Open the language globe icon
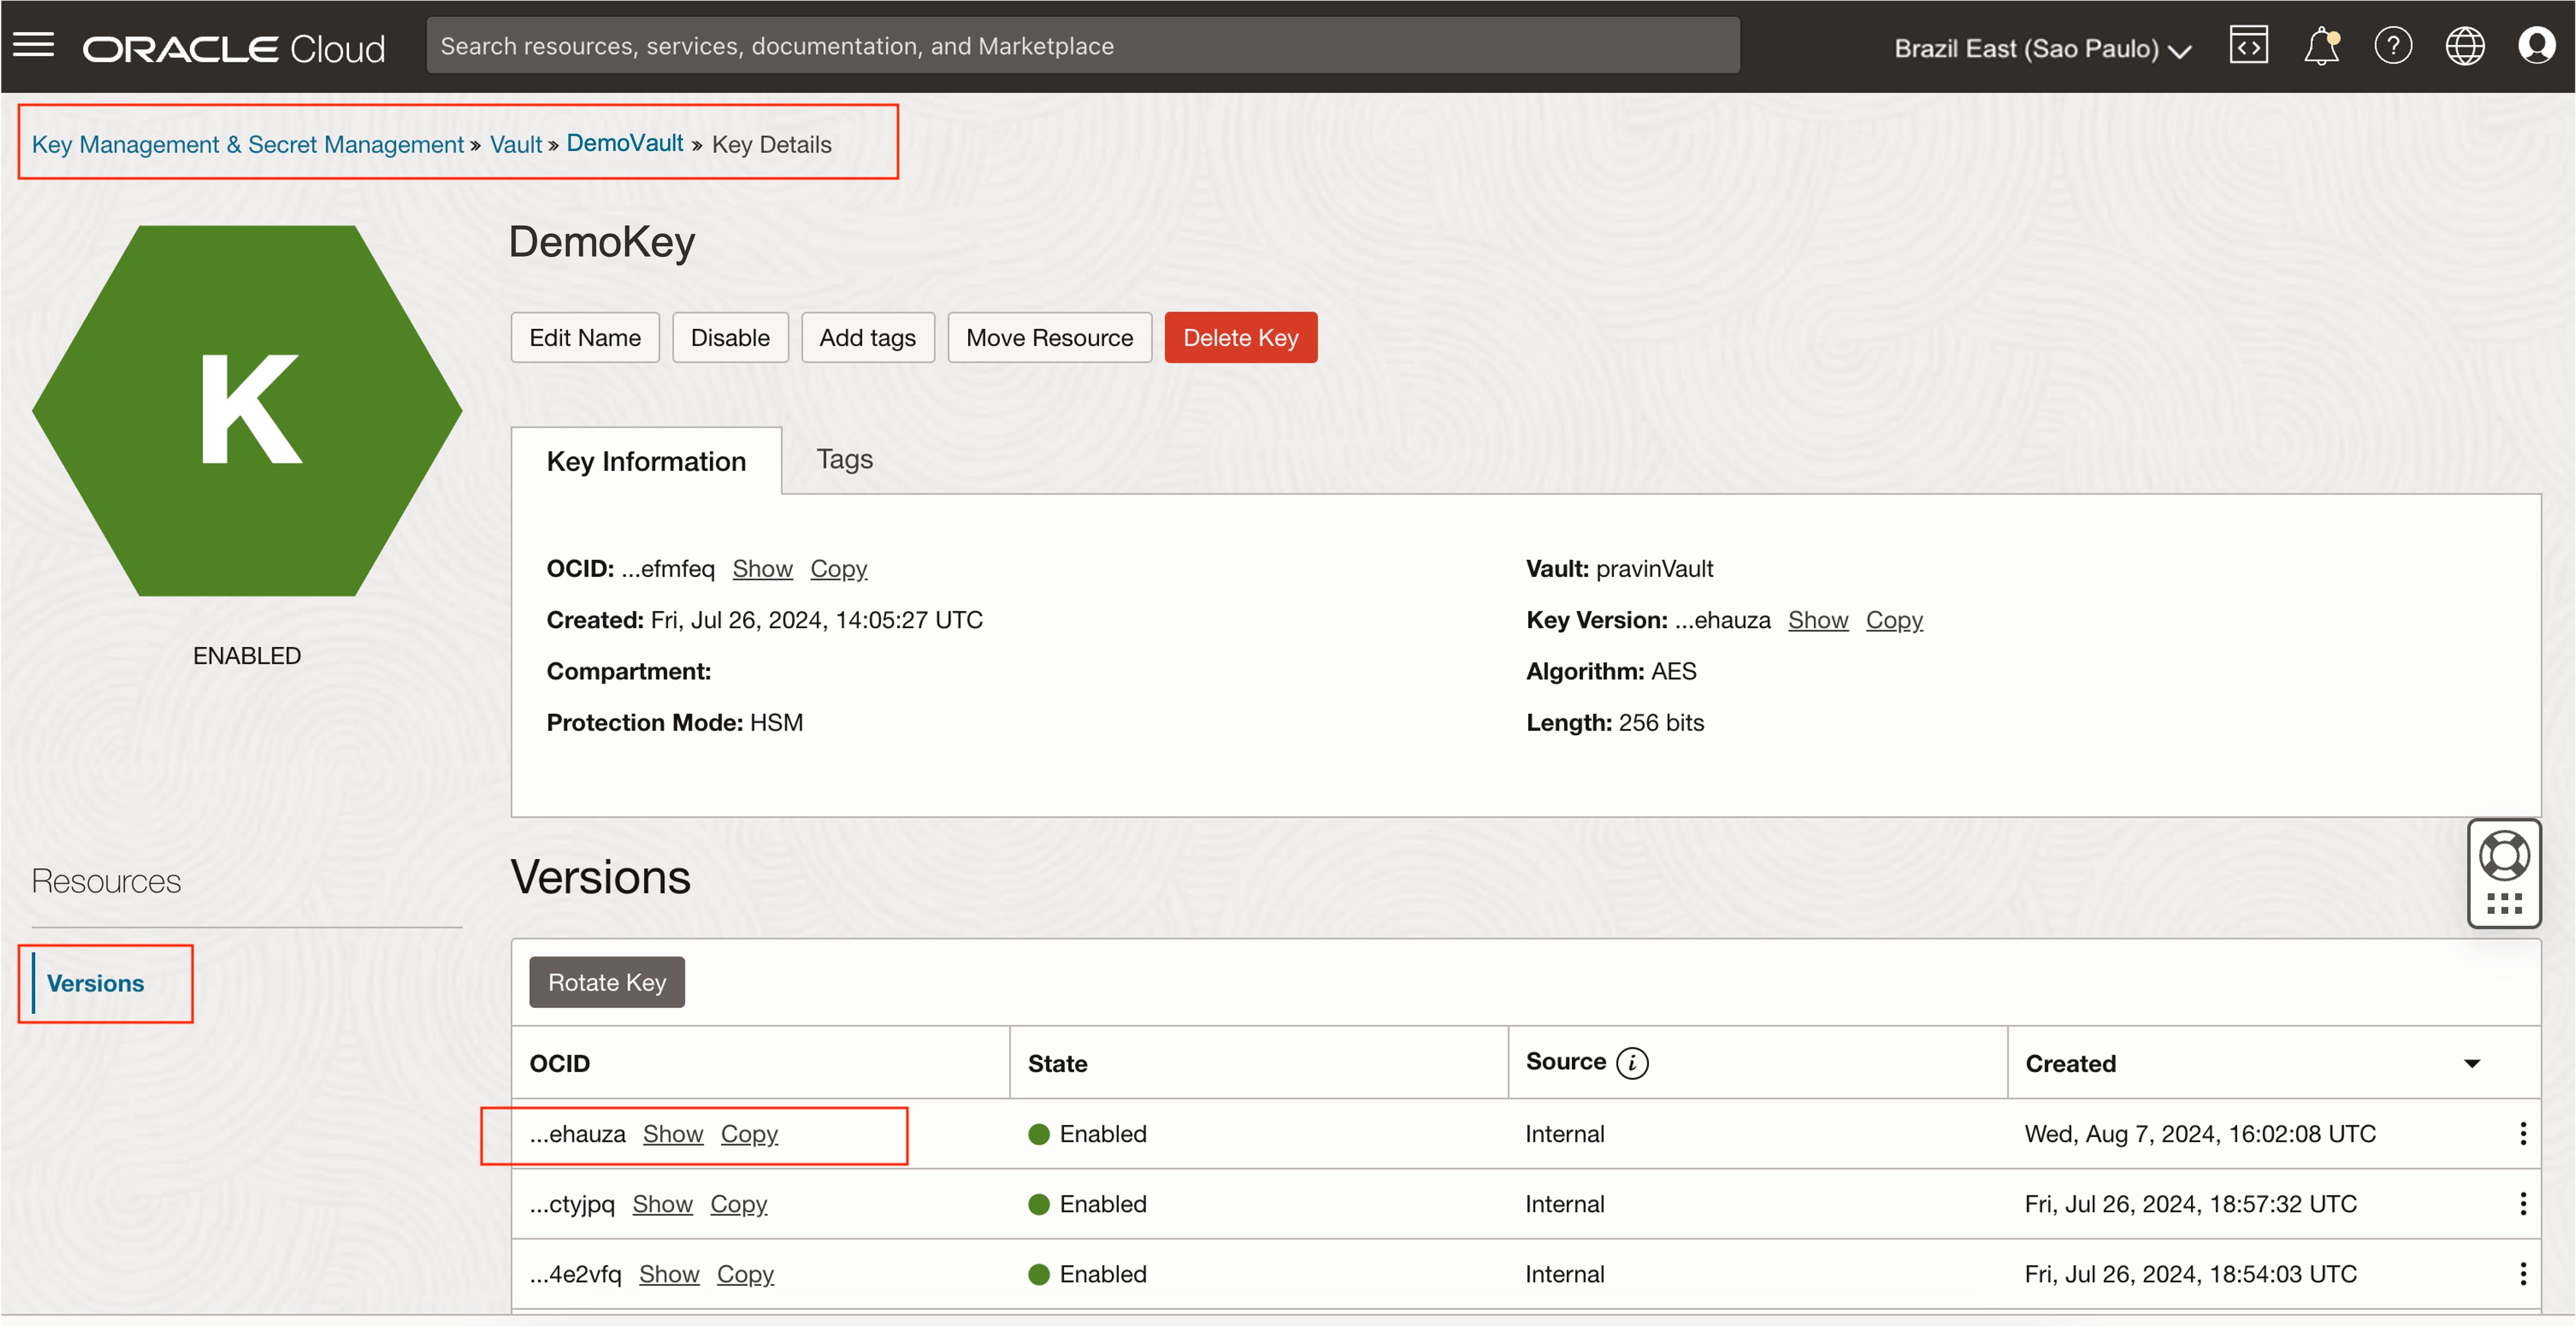Image resolution: width=2576 pixels, height=1327 pixels. (2464, 46)
